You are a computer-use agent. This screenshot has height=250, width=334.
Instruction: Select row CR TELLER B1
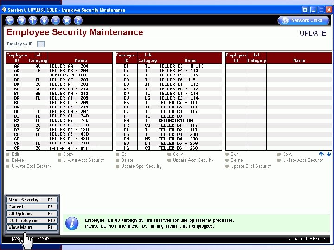[59, 148]
